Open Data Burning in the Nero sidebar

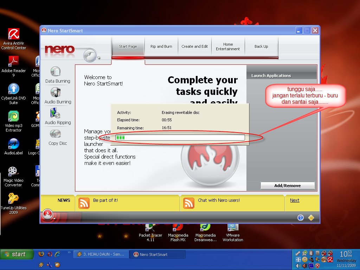58,75
